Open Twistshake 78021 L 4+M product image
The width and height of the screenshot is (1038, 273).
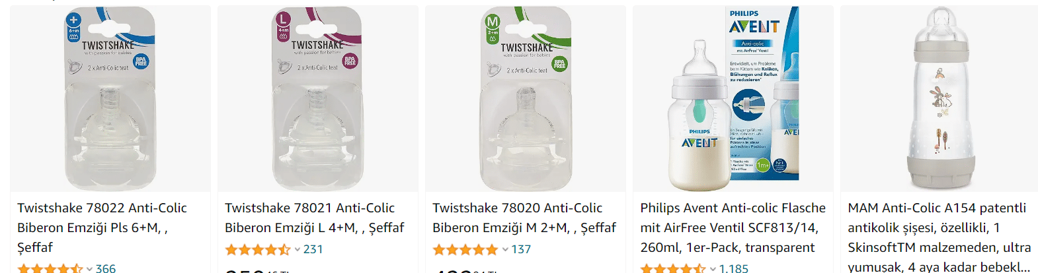[318, 99]
